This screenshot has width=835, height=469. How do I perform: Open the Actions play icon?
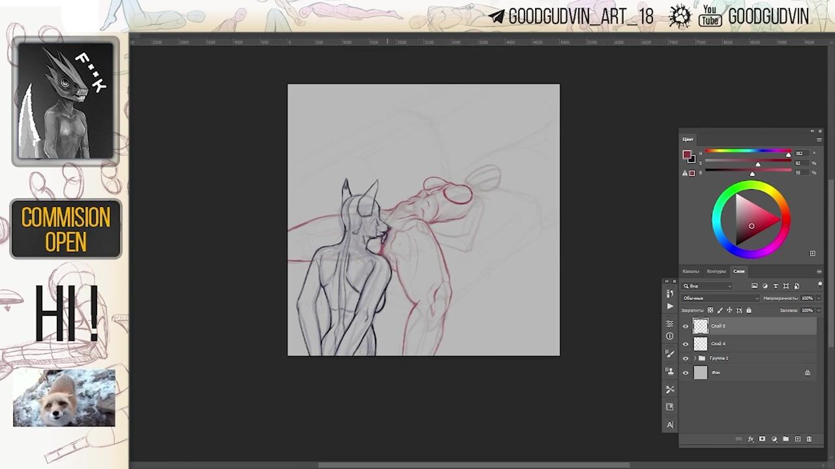670,306
